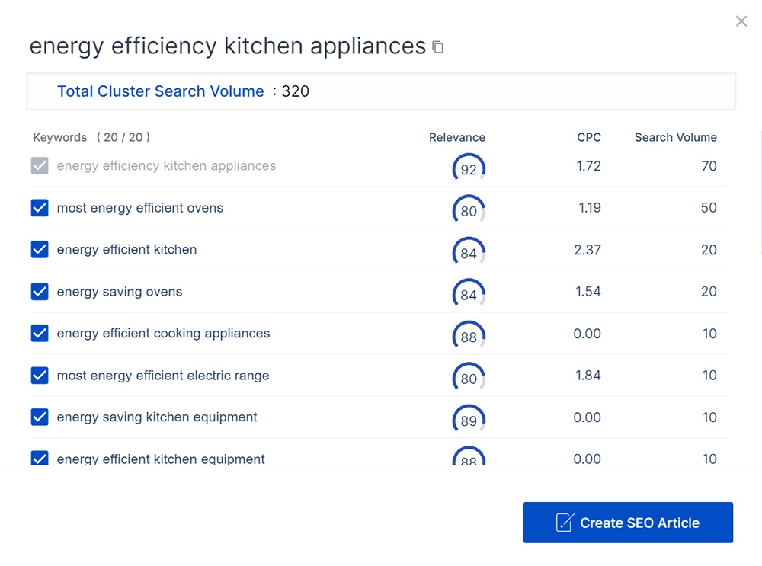
Task: Click the Create SEO Article pencil icon
Action: coord(565,523)
